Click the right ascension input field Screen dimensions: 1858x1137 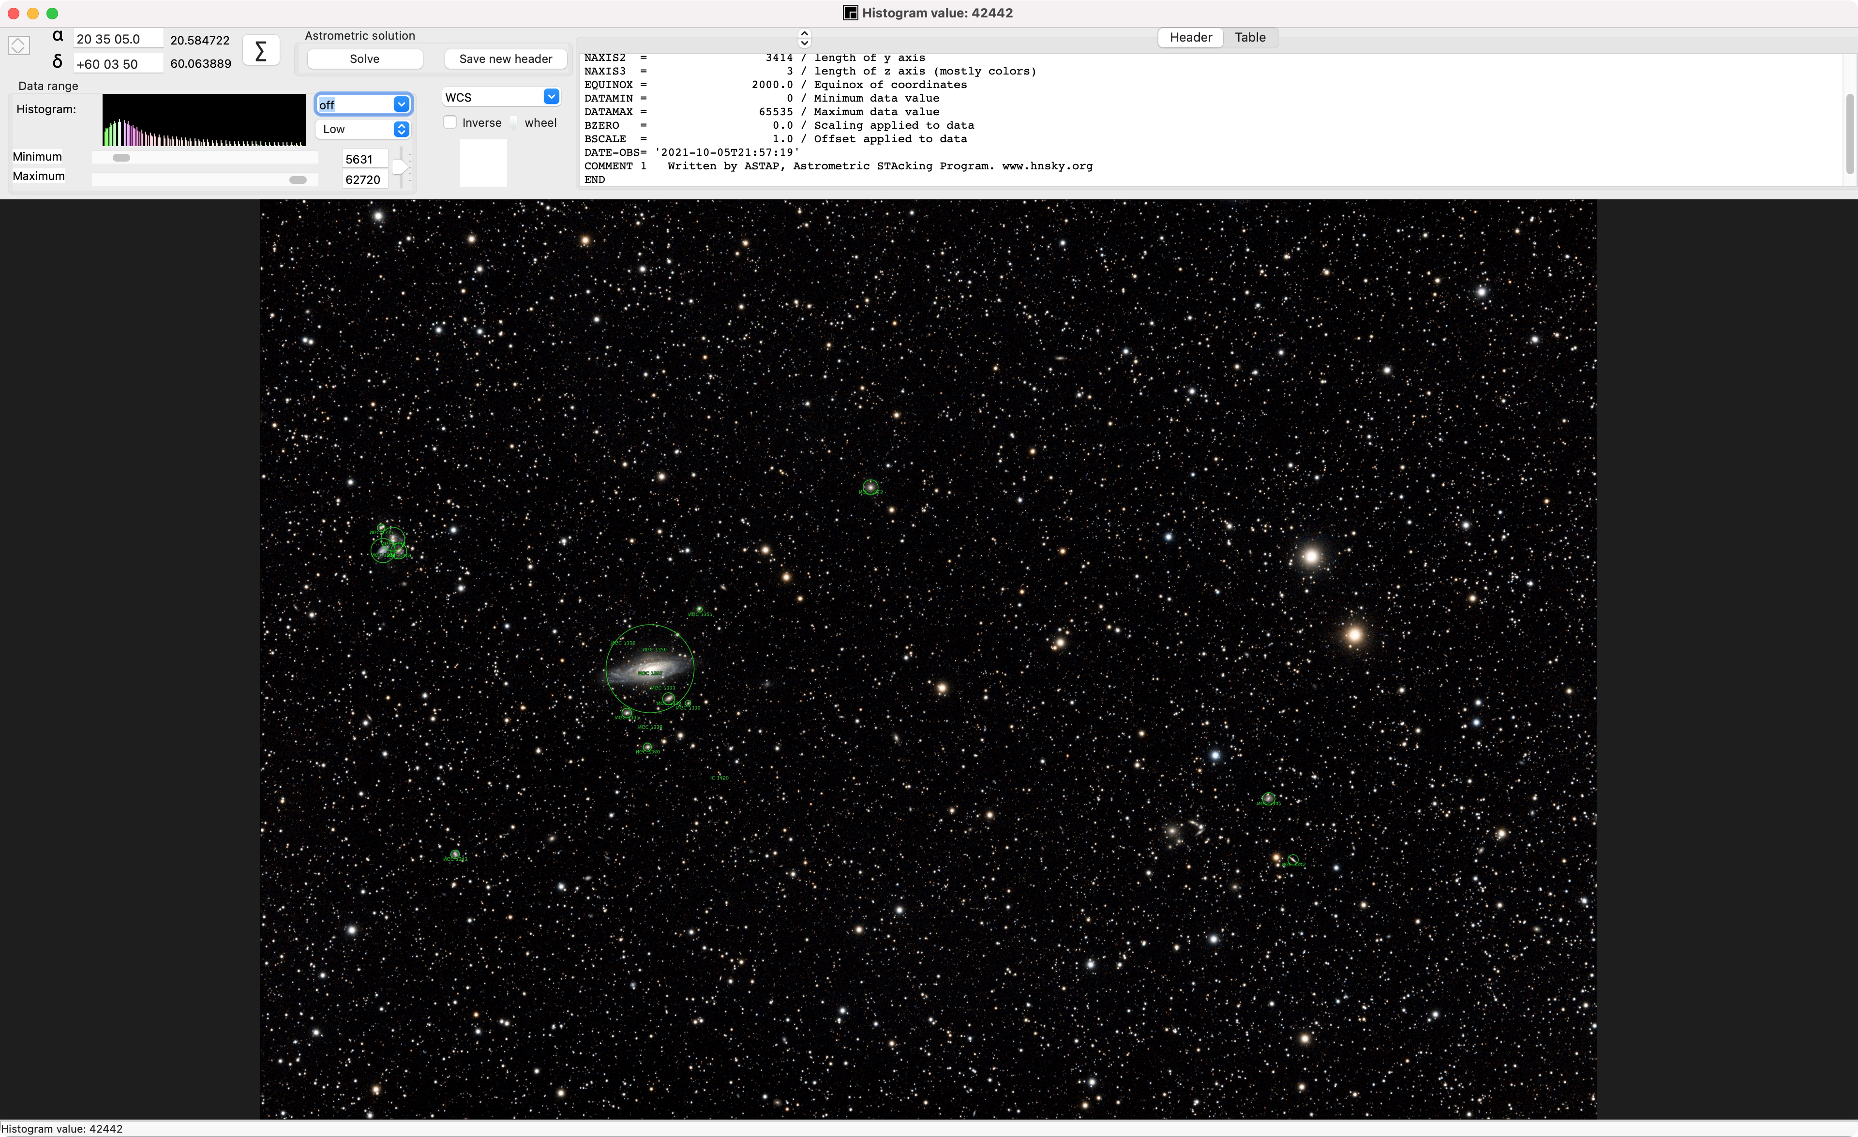[x=119, y=39]
